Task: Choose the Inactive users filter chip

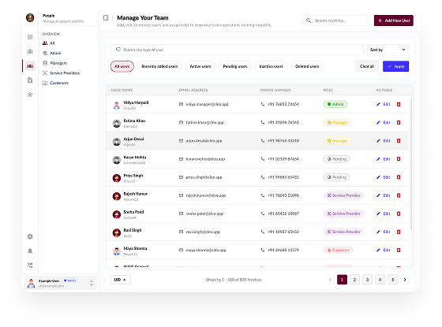Action: coord(272,66)
